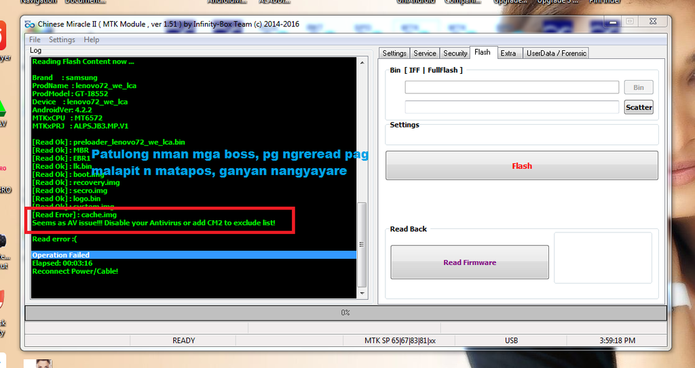695x368 pixels.
Task: Click the Scatter button
Action: coord(639,107)
